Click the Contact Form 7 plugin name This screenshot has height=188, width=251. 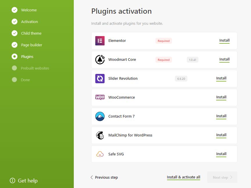point(121,116)
